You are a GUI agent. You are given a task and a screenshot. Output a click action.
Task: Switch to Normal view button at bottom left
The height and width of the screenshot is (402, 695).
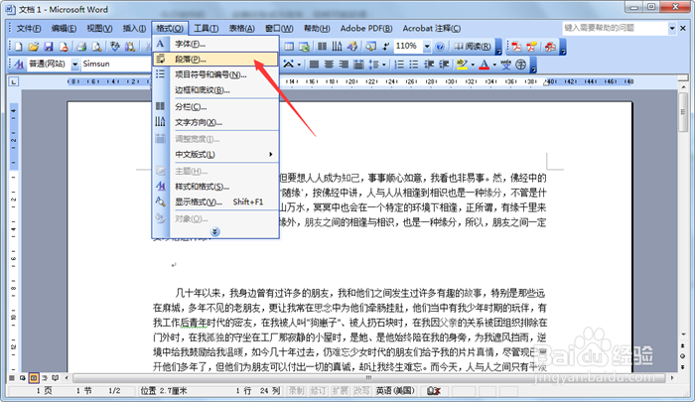[12, 378]
